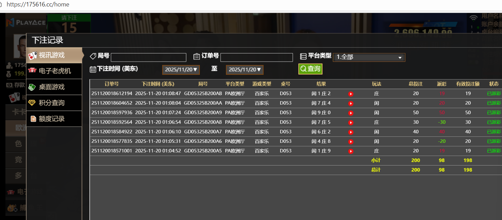The height and width of the screenshot is (220, 502).
Task: Click the red play icon for order 251120018612194
Action: [351, 94]
